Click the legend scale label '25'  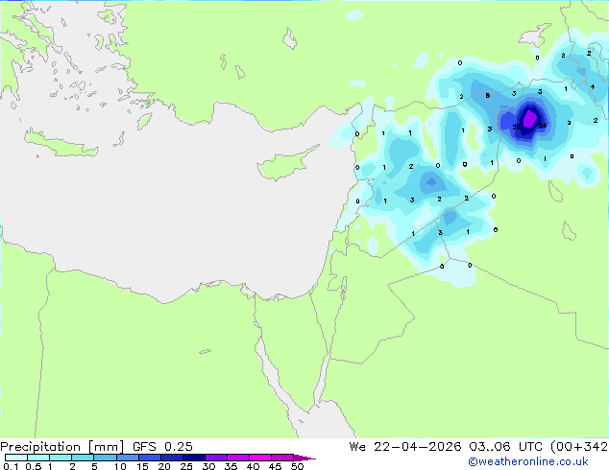point(186,466)
